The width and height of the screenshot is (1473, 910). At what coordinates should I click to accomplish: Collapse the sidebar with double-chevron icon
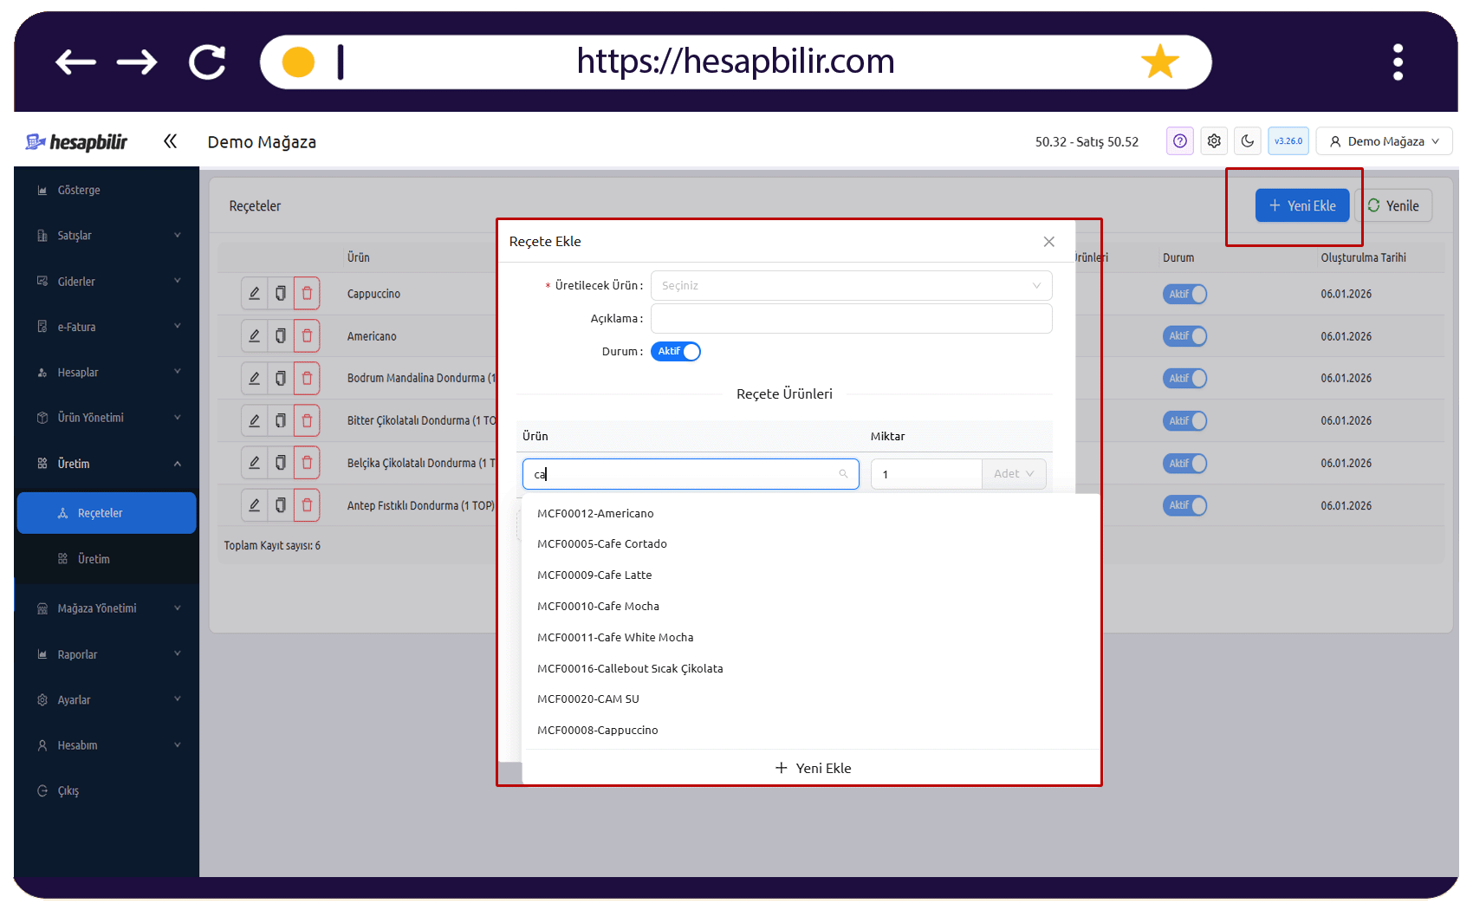click(x=170, y=141)
